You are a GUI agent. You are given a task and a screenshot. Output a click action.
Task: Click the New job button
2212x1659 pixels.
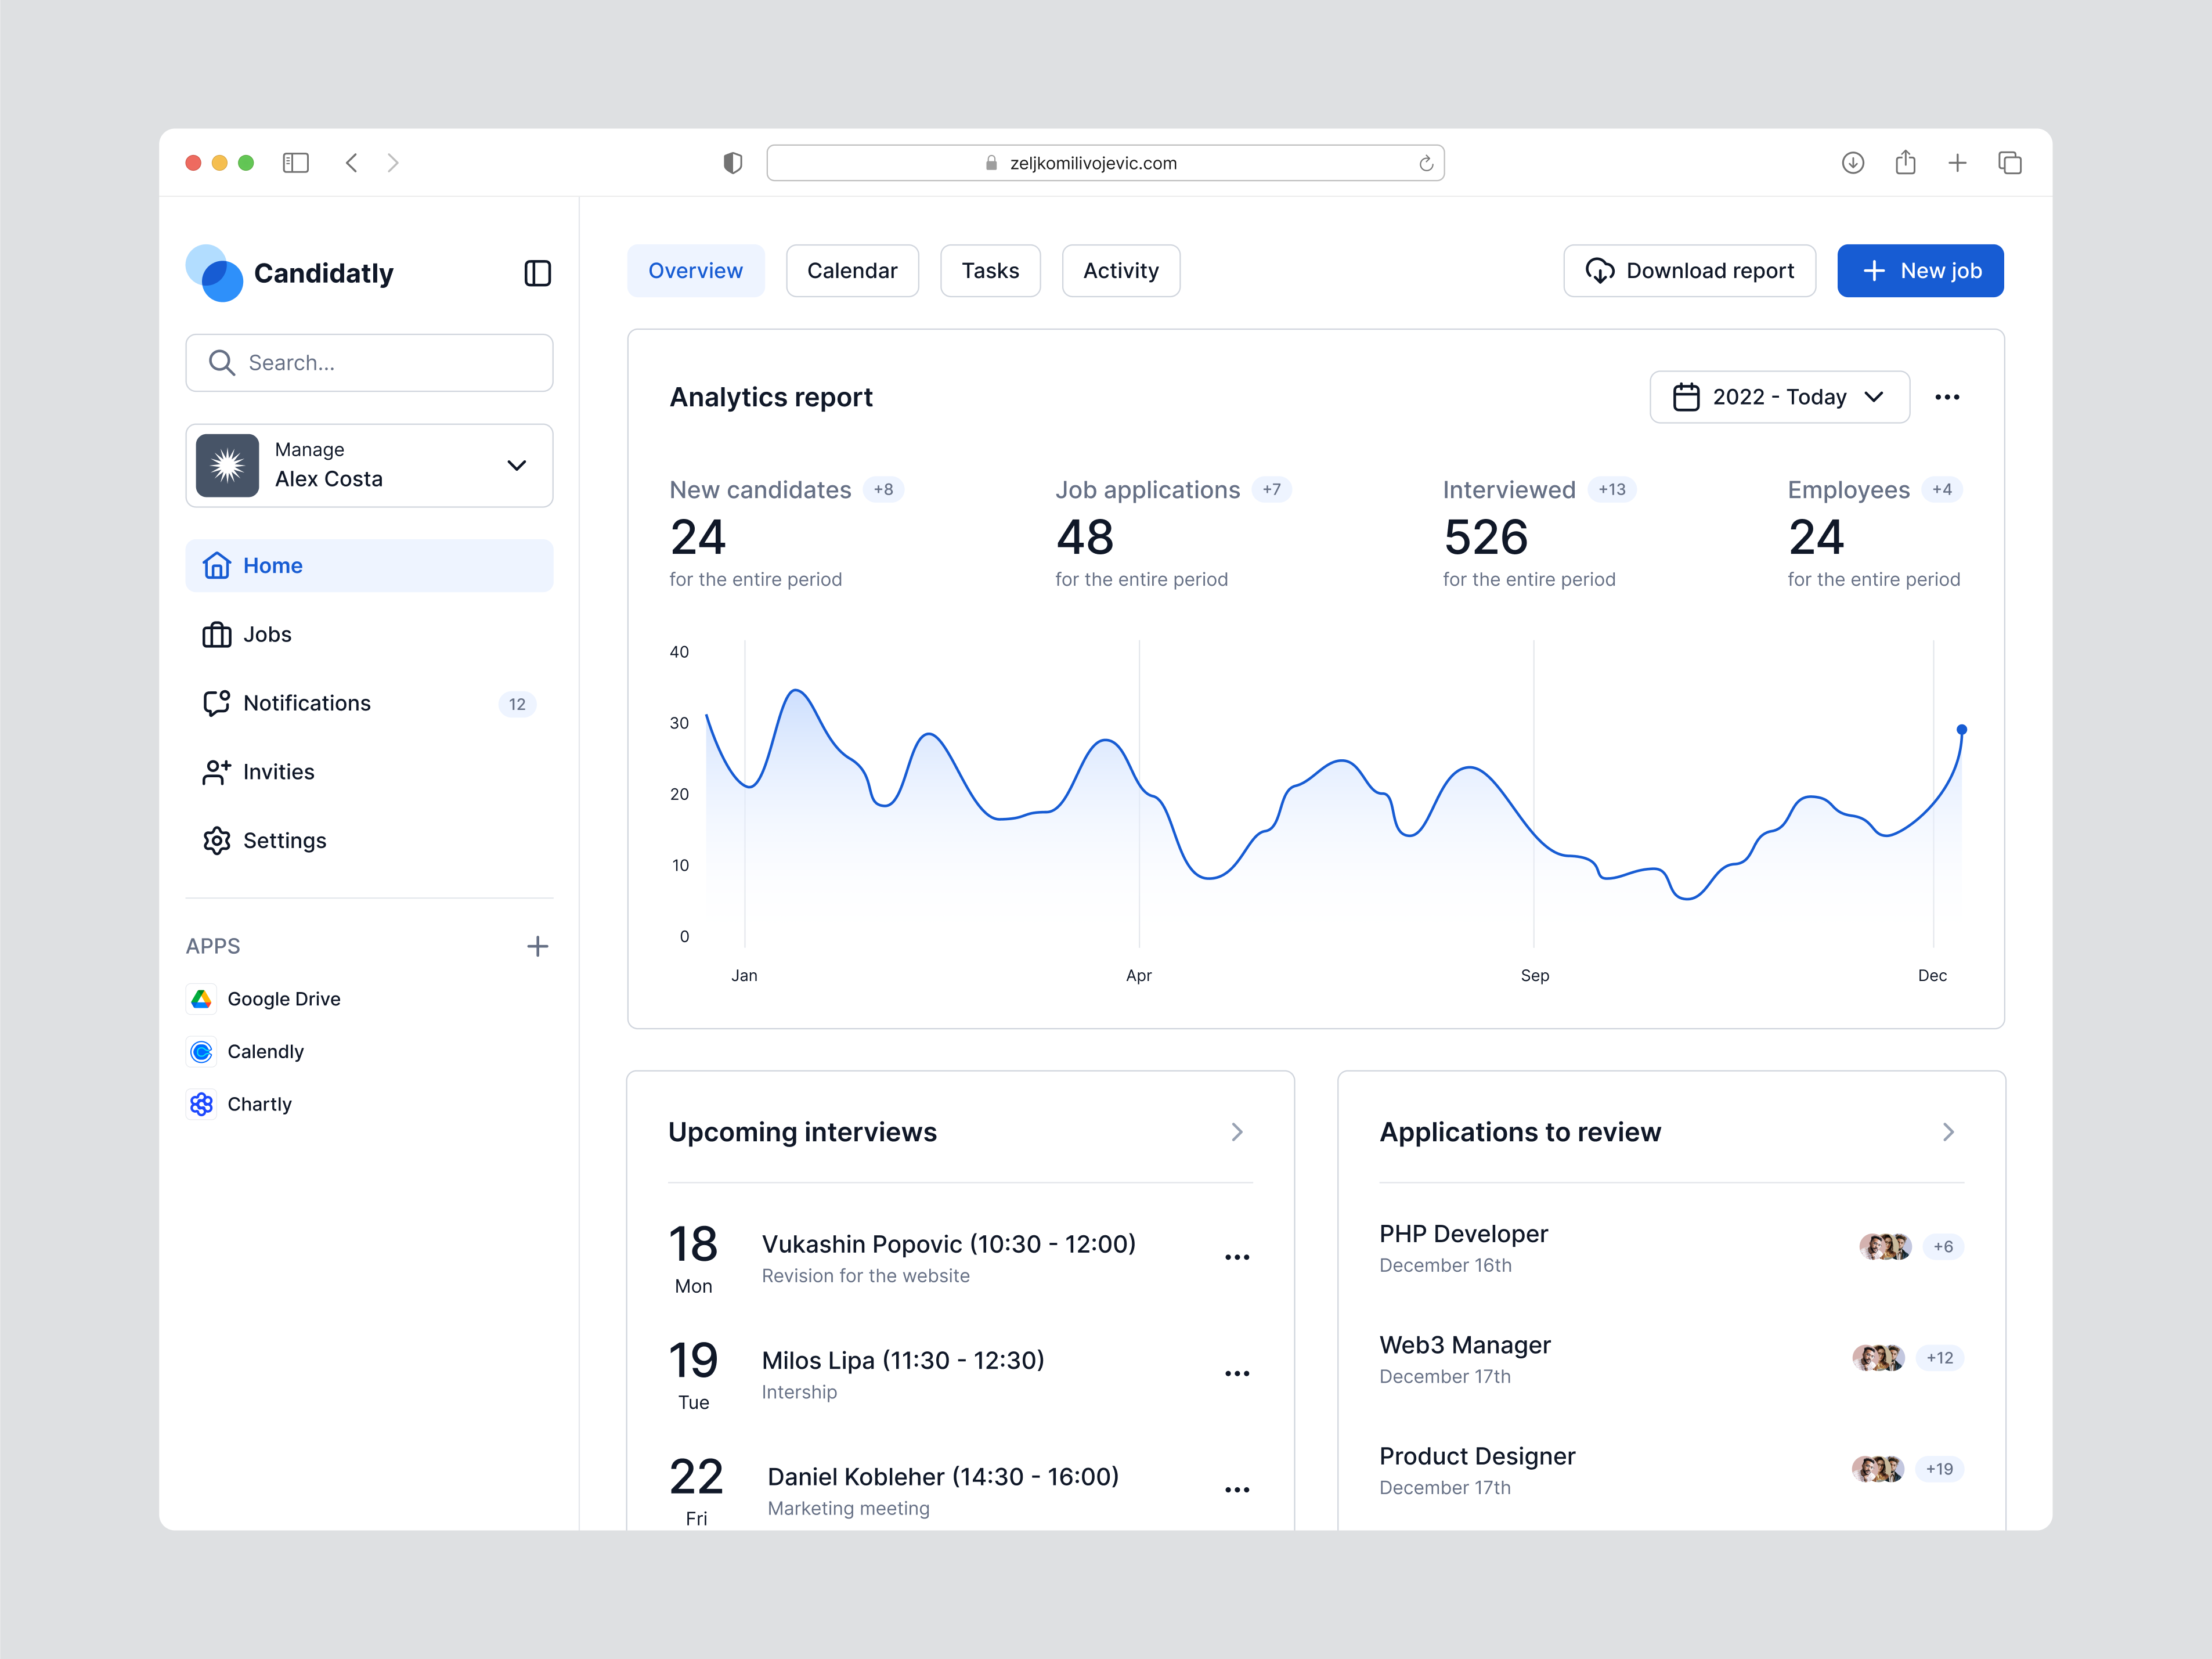[1919, 270]
